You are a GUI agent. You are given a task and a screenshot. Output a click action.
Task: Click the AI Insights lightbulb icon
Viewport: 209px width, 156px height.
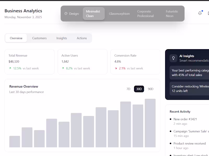(173, 58)
